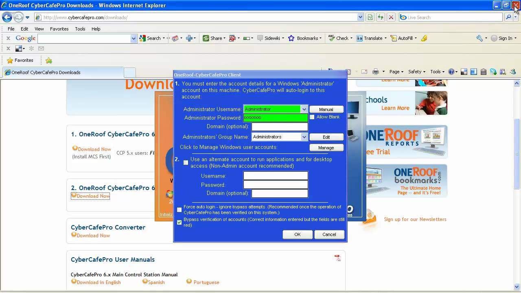Click the Live Search magnifier icon
Viewport: 521px width, 293px height.
[508, 17]
